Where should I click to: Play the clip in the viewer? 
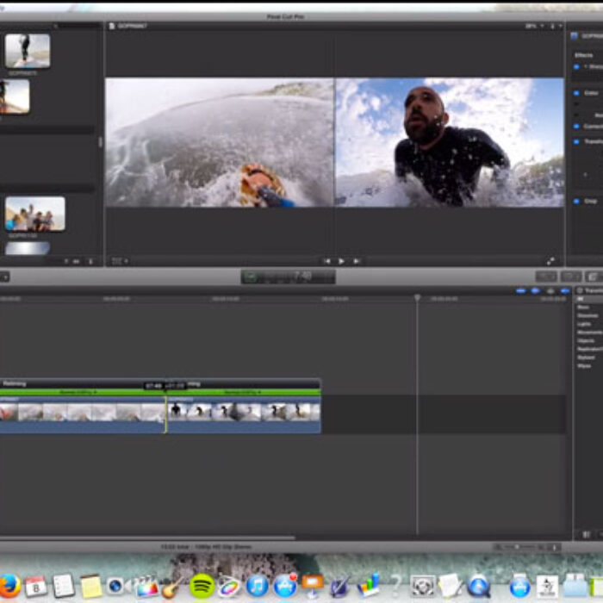[341, 261]
